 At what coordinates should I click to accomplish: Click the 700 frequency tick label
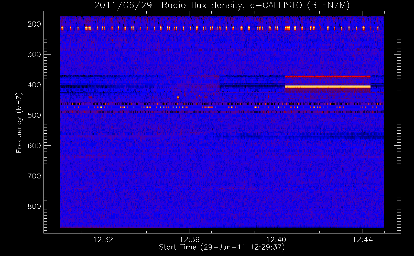point(34,176)
